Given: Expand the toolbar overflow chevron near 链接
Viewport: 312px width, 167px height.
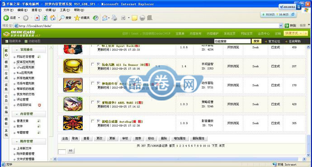Looking at the screenshot, I should click(x=309, y=25).
